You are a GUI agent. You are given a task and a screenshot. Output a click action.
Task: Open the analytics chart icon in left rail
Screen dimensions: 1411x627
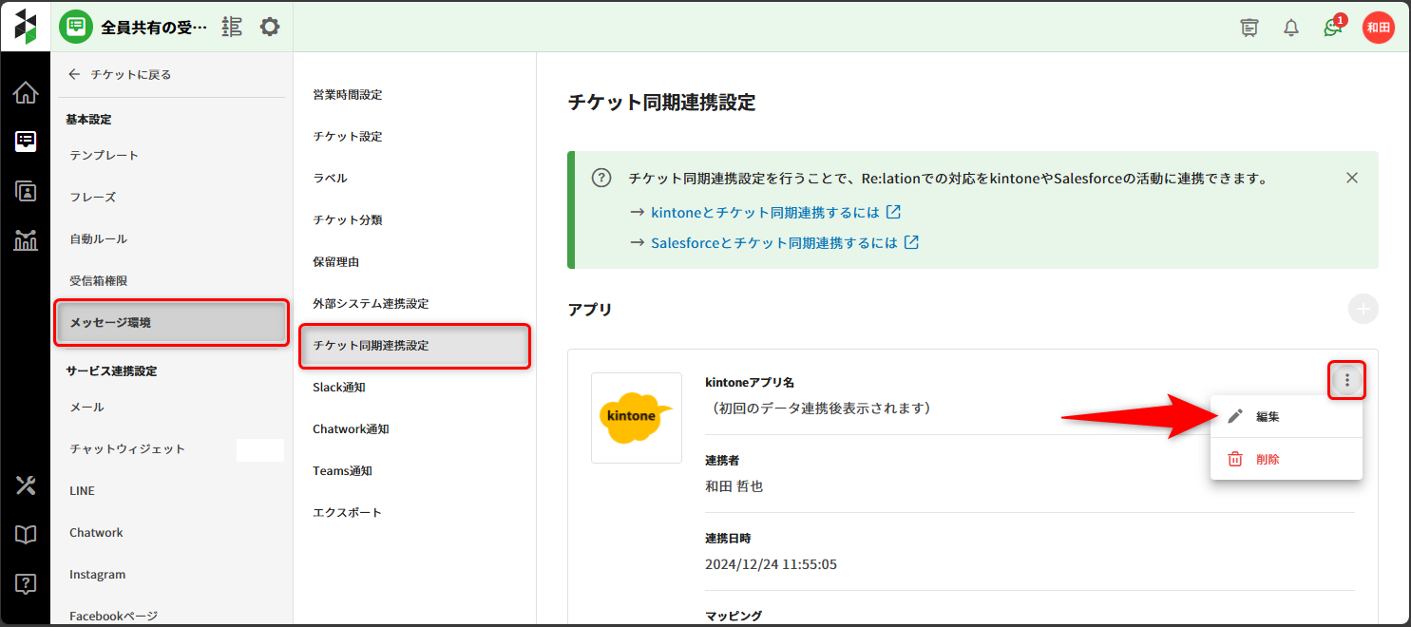point(26,239)
